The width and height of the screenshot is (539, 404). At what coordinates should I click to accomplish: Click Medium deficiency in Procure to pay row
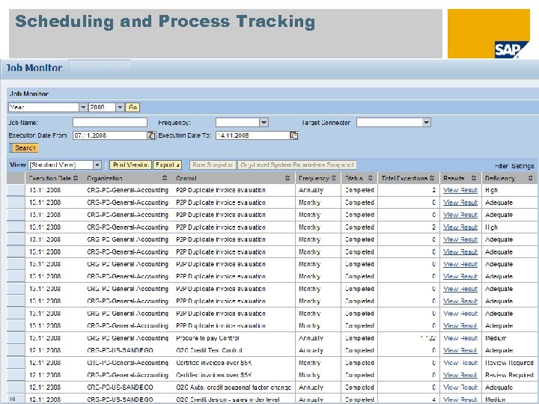point(496,338)
